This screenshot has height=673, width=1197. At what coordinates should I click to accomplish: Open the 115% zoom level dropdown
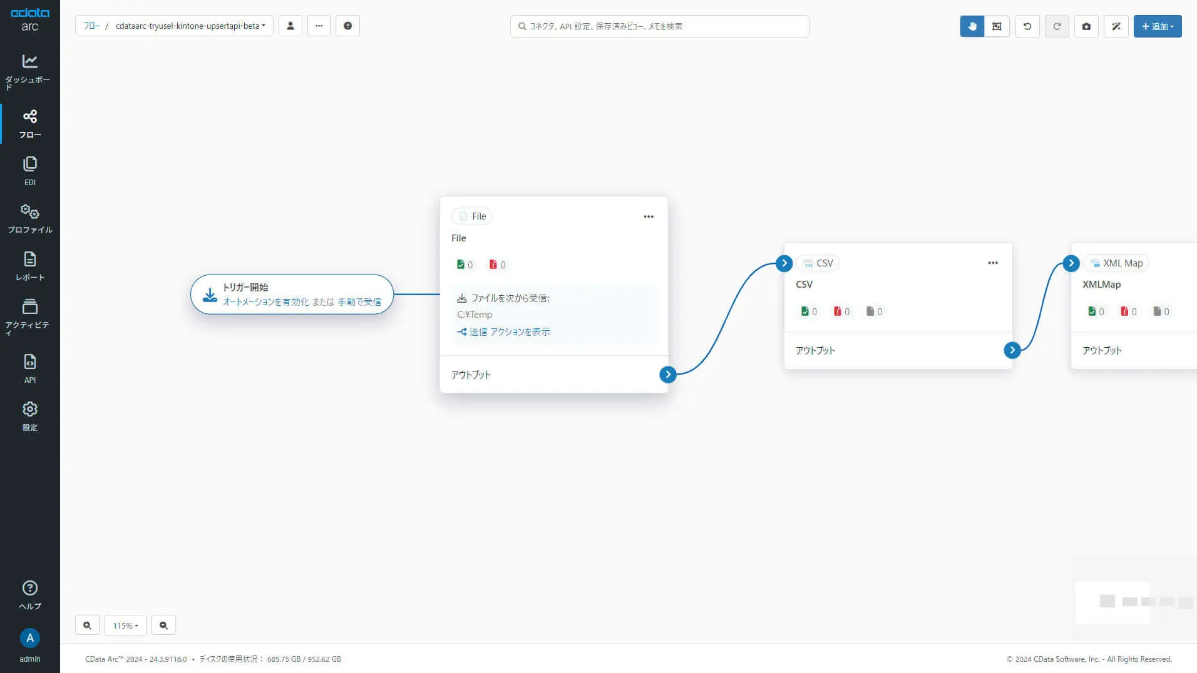tap(125, 625)
